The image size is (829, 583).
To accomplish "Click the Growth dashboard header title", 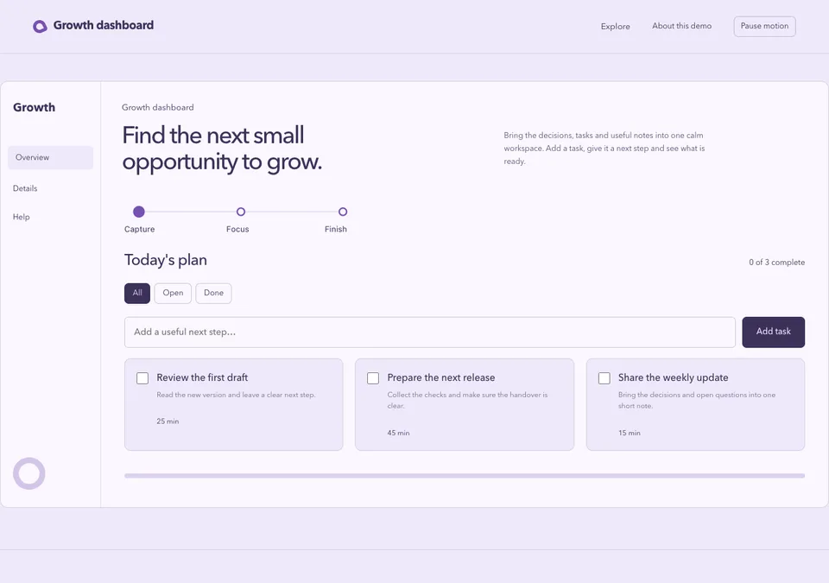I will click(104, 25).
